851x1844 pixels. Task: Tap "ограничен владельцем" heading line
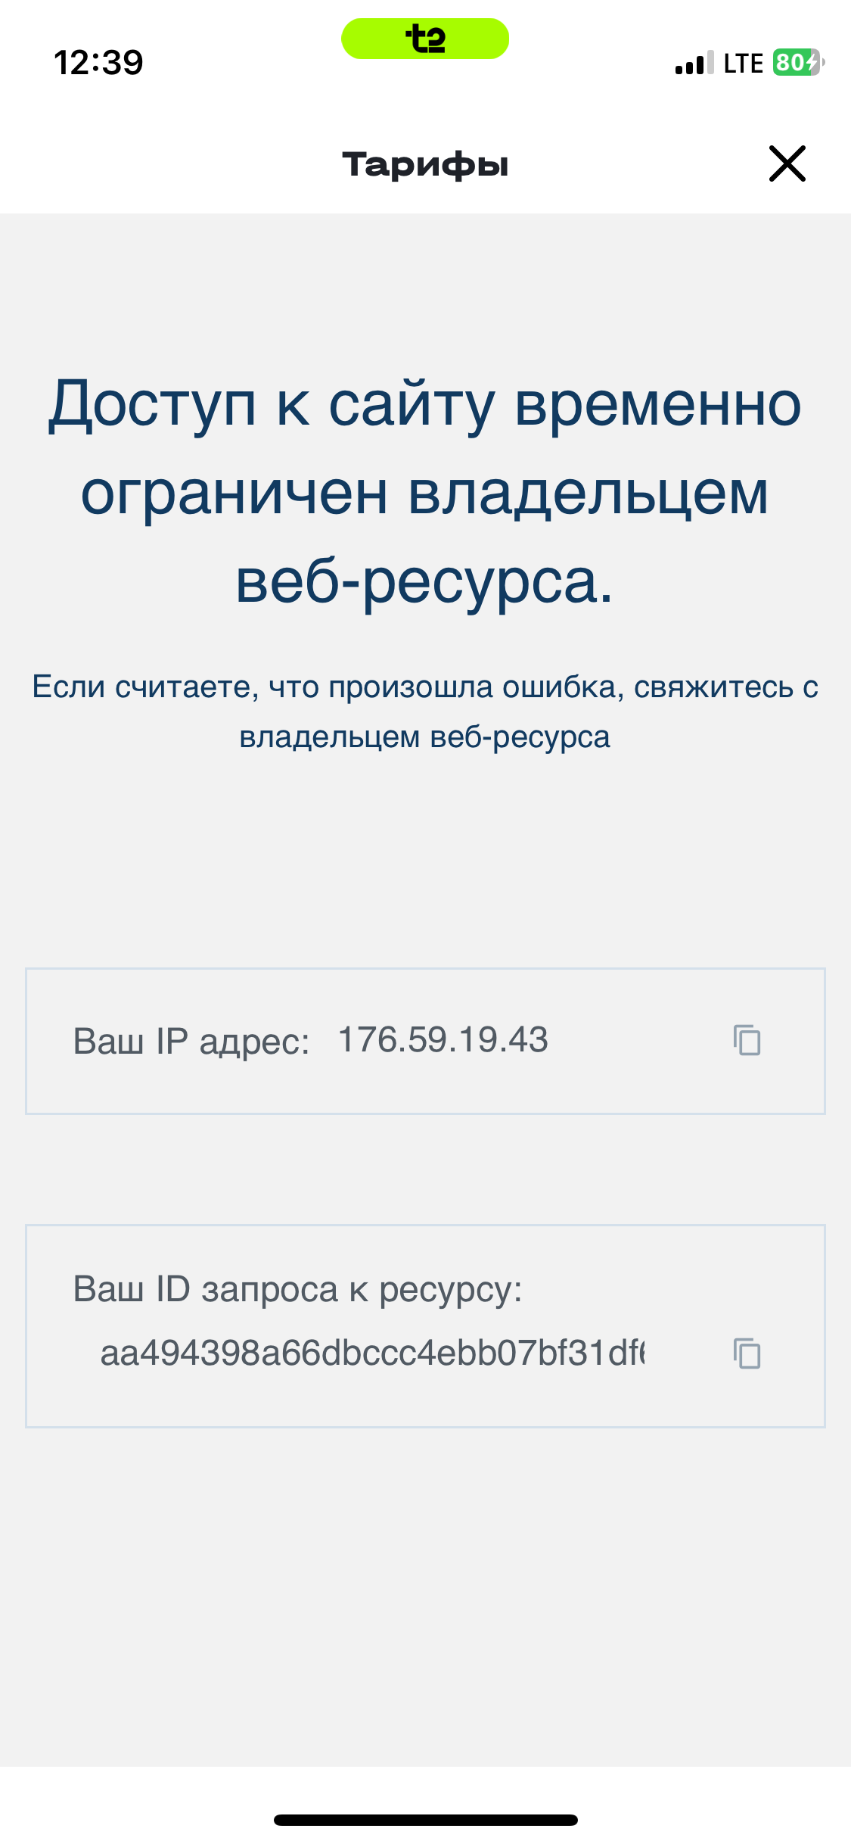click(425, 494)
